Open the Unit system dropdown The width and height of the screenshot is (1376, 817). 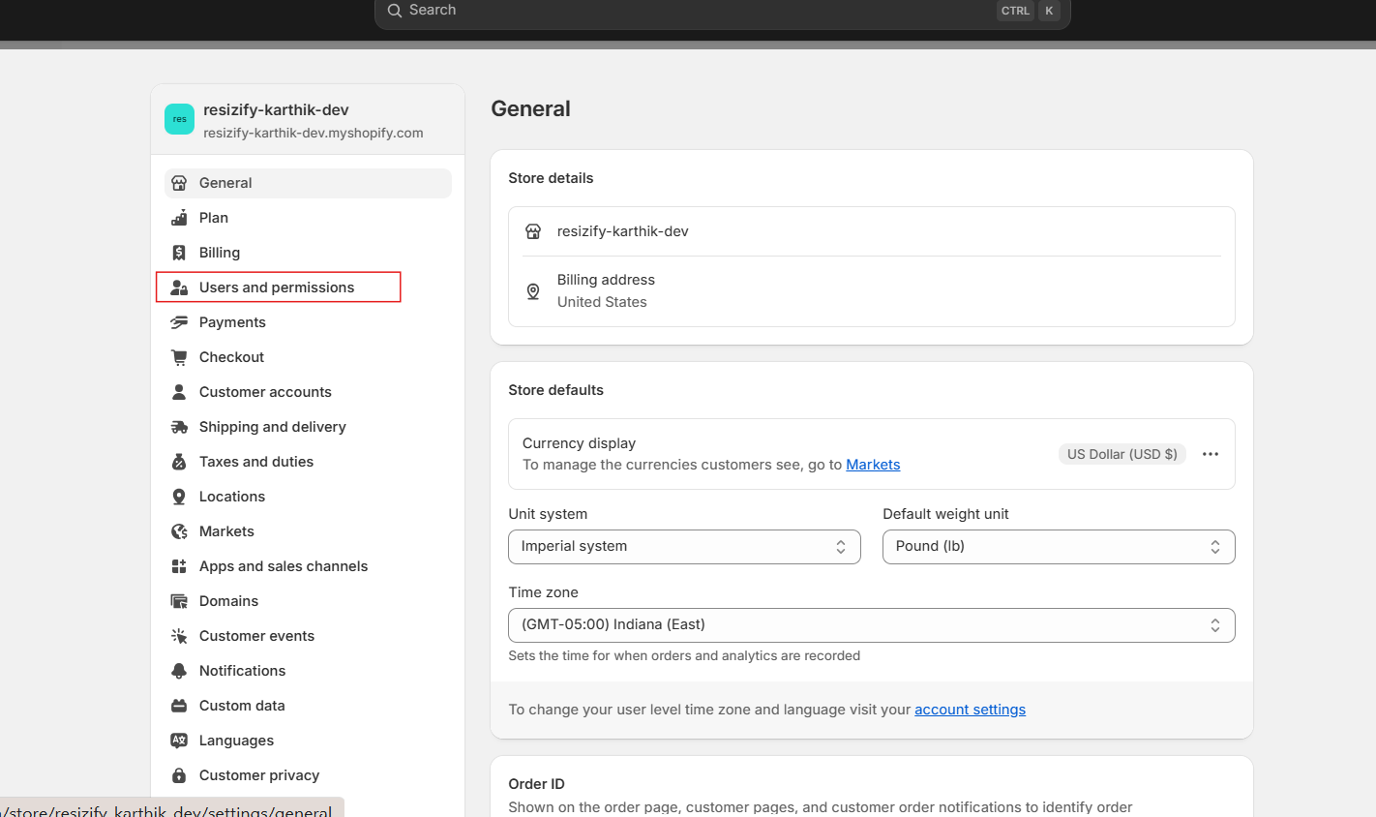pos(684,546)
